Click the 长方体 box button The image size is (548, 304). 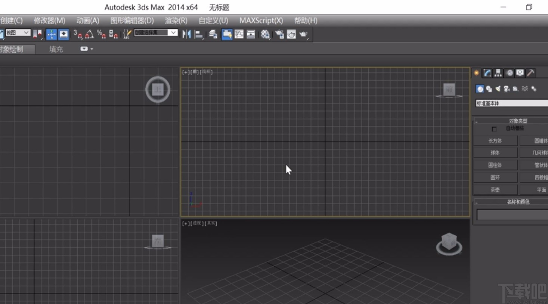click(x=495, y=141)
